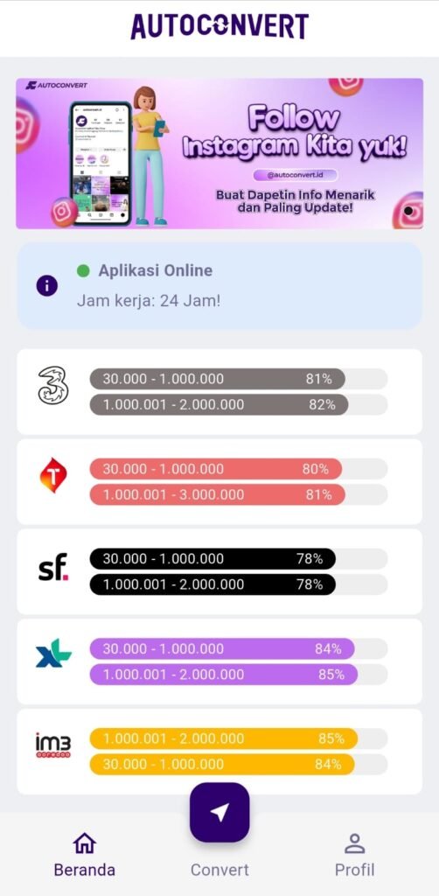This screenshot has width=439, height=896.
Task: Tap the @autoconvert.id handle in banner
Action: coord(295,175)
